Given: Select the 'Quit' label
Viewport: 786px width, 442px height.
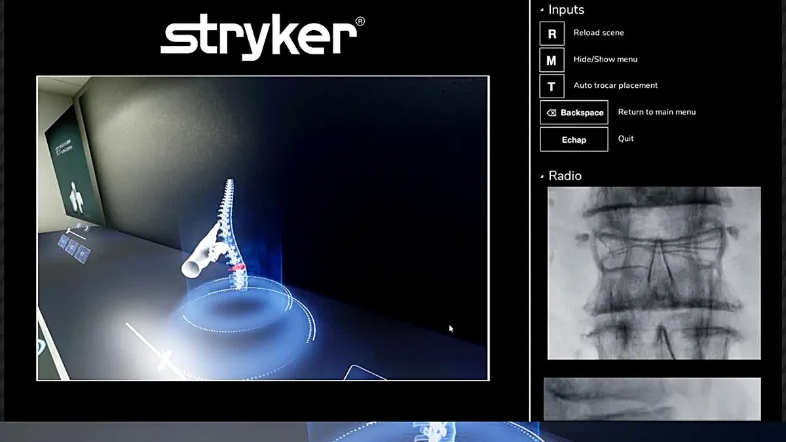Looking at the screenshot, I should coord(626,139).
